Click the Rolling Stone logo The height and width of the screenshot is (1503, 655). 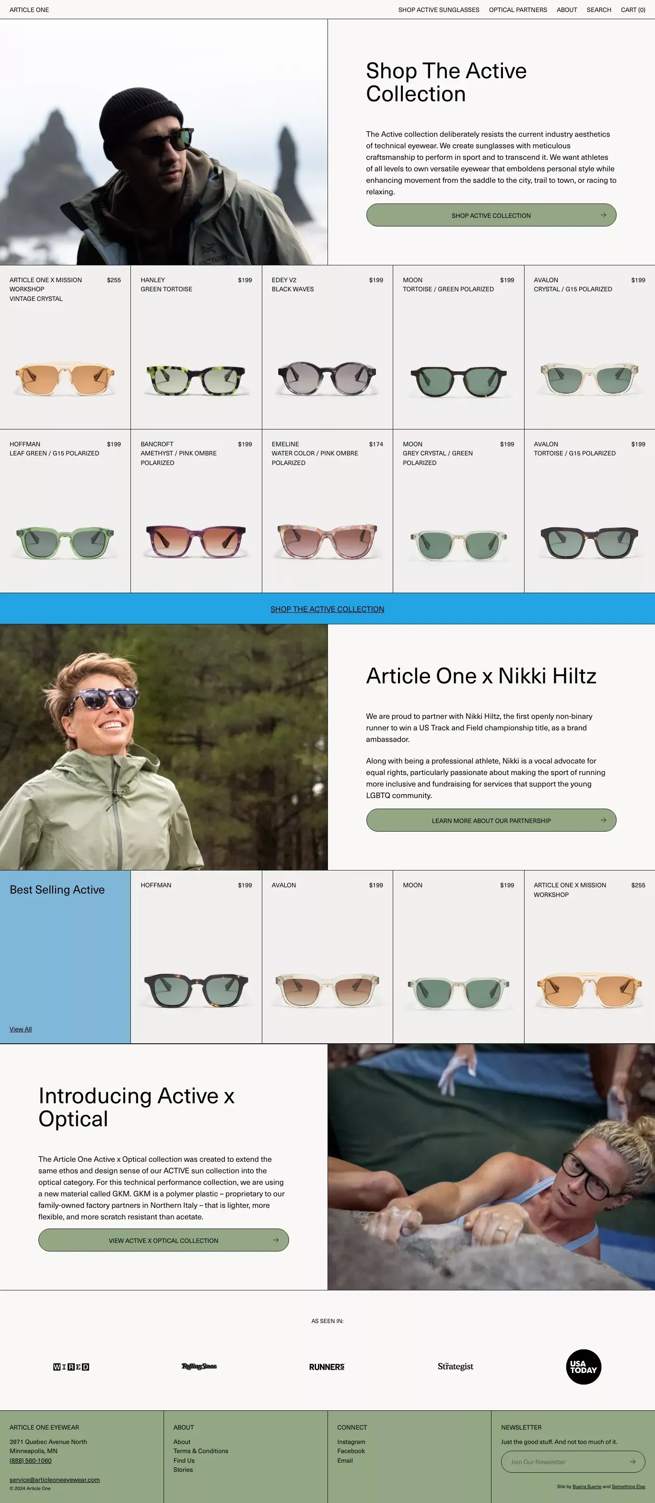(x=199, y=1366)
